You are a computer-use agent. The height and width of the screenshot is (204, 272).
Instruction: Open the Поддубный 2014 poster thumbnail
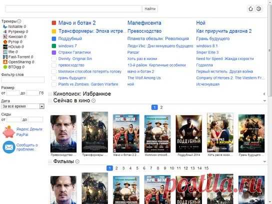(x=188, y=134)
